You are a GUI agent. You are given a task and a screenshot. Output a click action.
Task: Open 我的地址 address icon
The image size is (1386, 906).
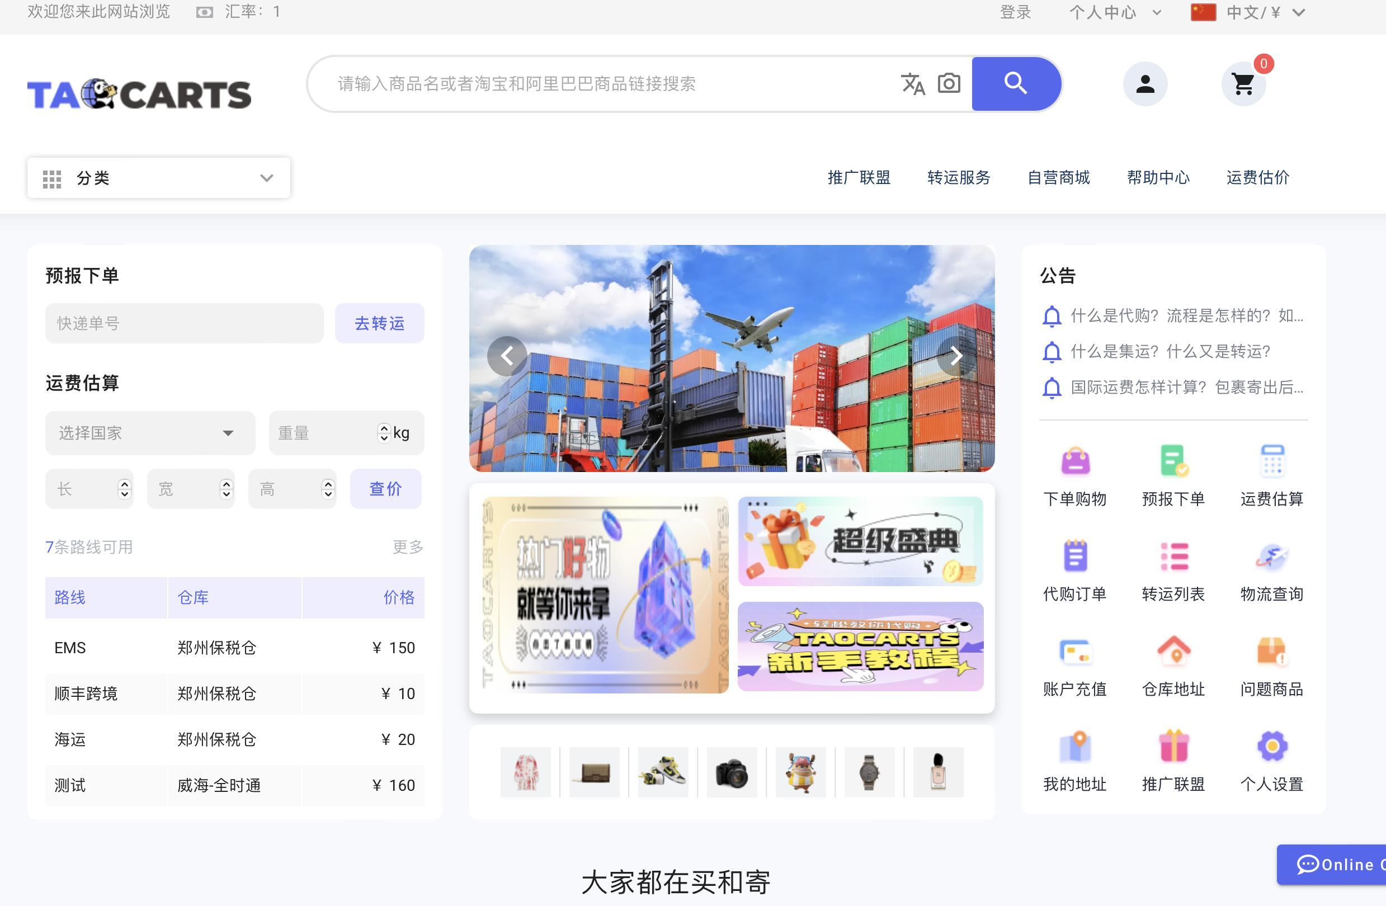click(x=1074, y=747)
